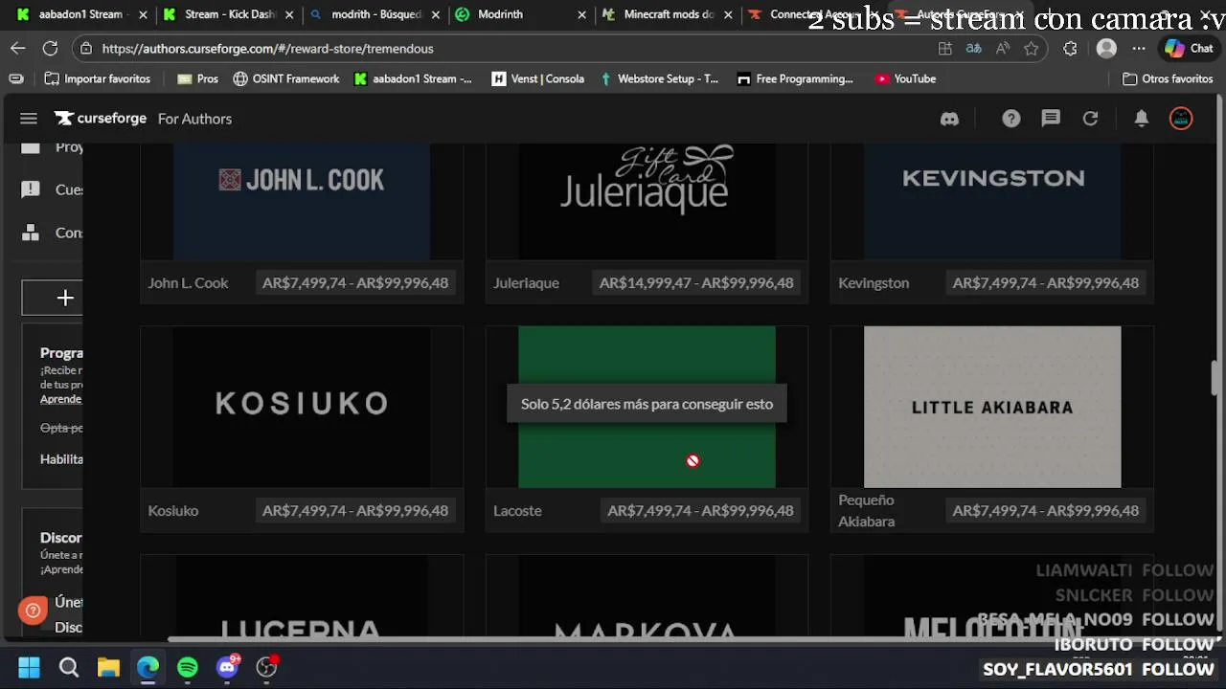Open the help question mark icon

[1011, 119]
